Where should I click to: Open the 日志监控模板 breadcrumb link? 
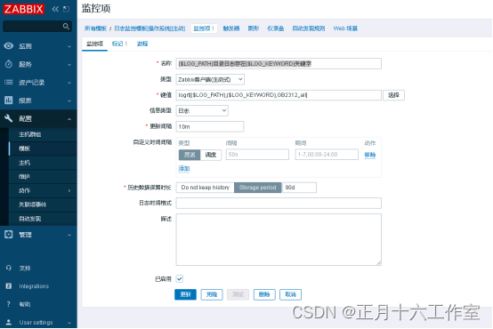tap(150, 28)
